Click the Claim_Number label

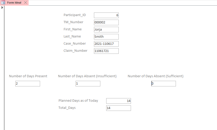(75, 51)
